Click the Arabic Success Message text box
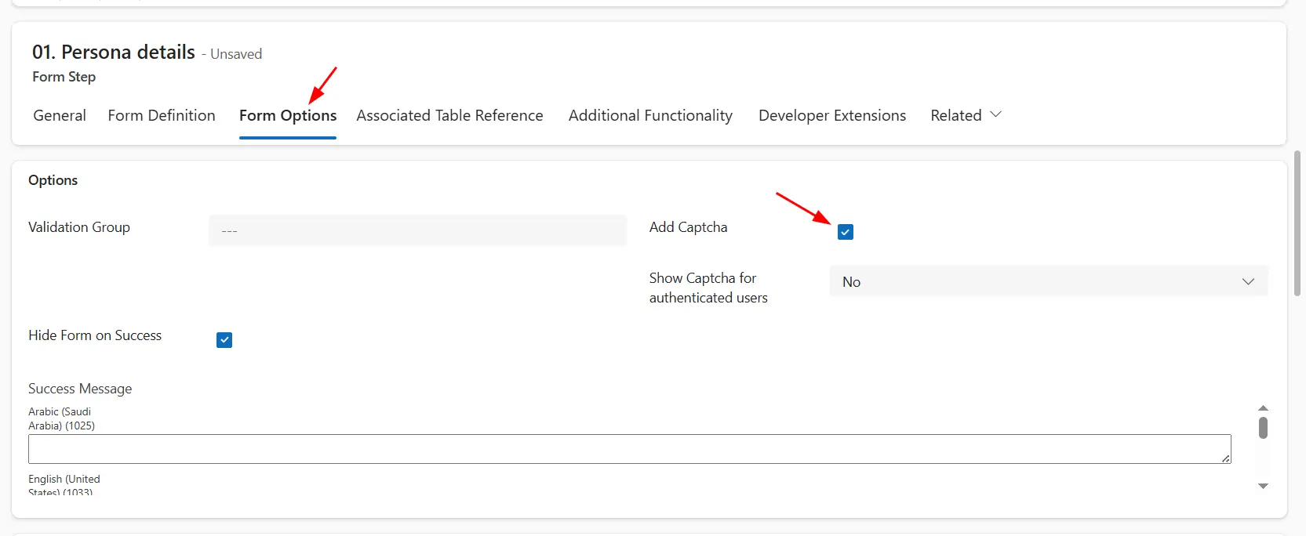The image size is (1306, 536). 629,449
